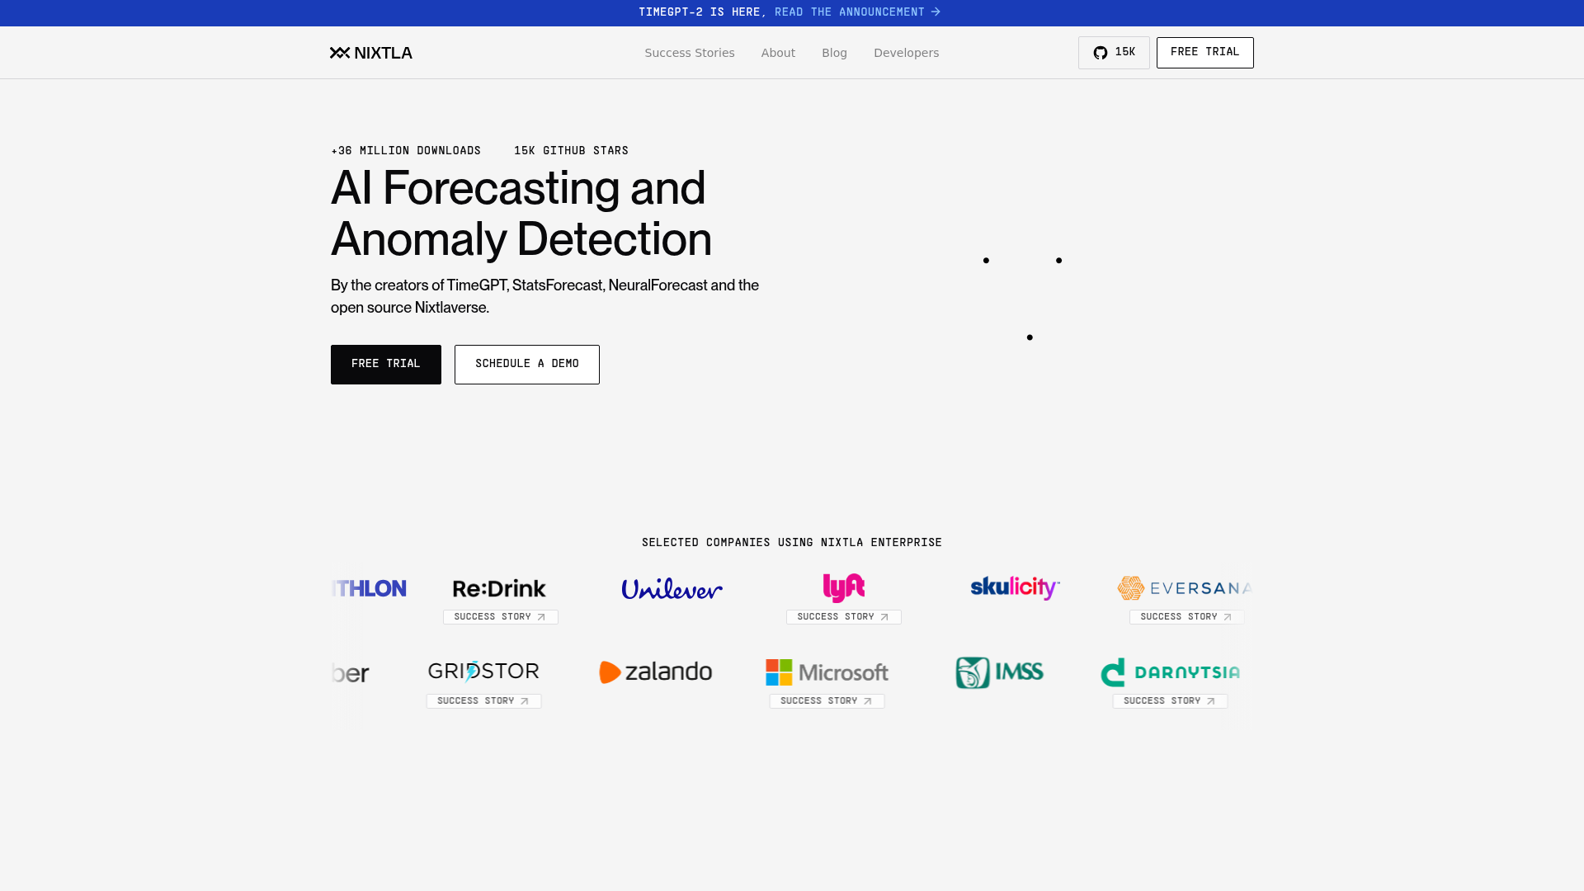Select the Lyft logo
The height and width of the screenshot is (891, 1584).
pyautogui.click(x=842, y=587)
